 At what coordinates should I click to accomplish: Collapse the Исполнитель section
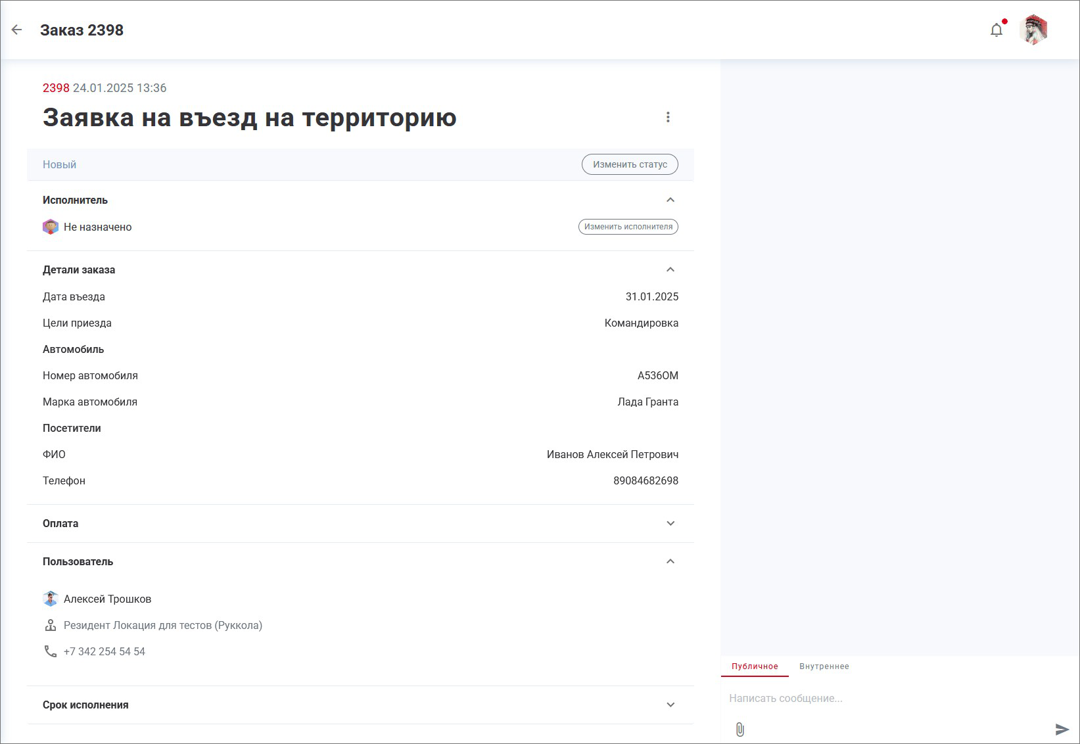[x=670, y=200]
